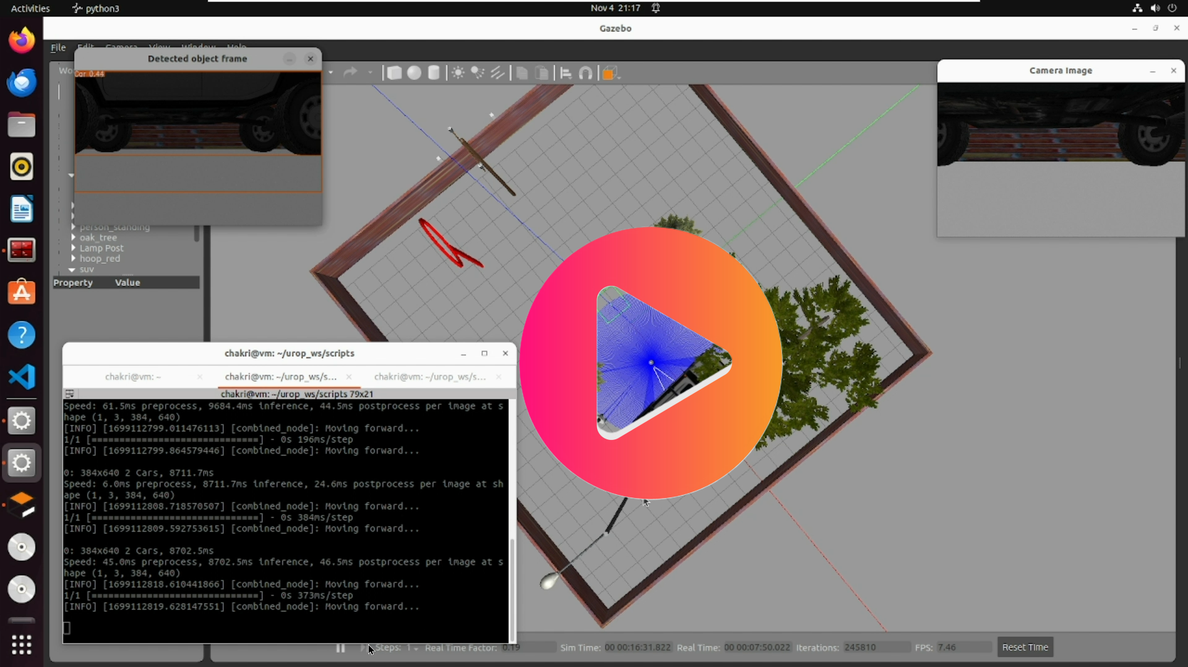
Task: Insert a cylinder shape from toolbar
Action: (434, 73)
